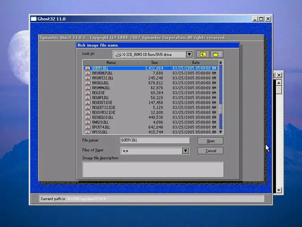302x227 pixels.
Task: Click the RASAPI32.DLL file name
Action: pyautogui.click(x=103, y=78)
